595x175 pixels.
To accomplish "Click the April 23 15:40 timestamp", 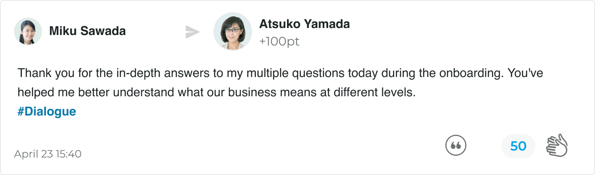I will pos(48,154).
